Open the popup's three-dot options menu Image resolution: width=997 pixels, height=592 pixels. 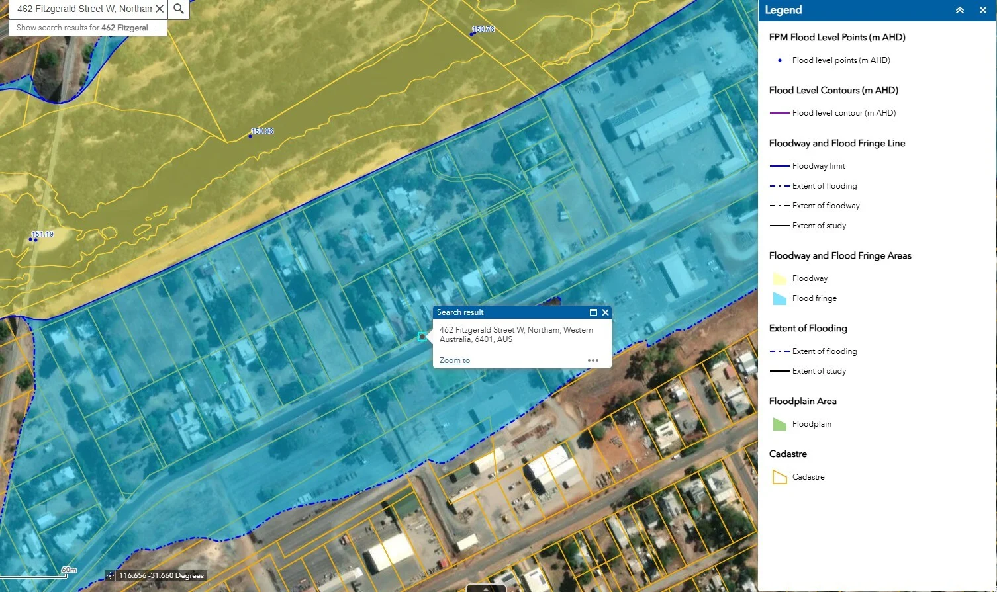593,360
